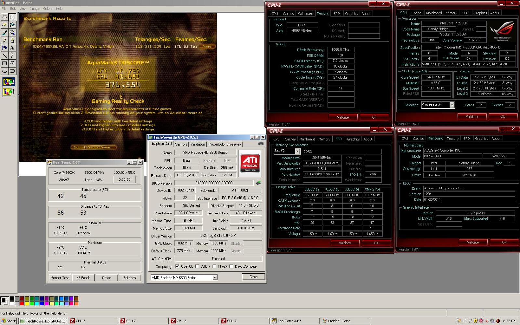
Task: Open Caches tab in the CPU-Z Memory window
Action: coord(288,14)
